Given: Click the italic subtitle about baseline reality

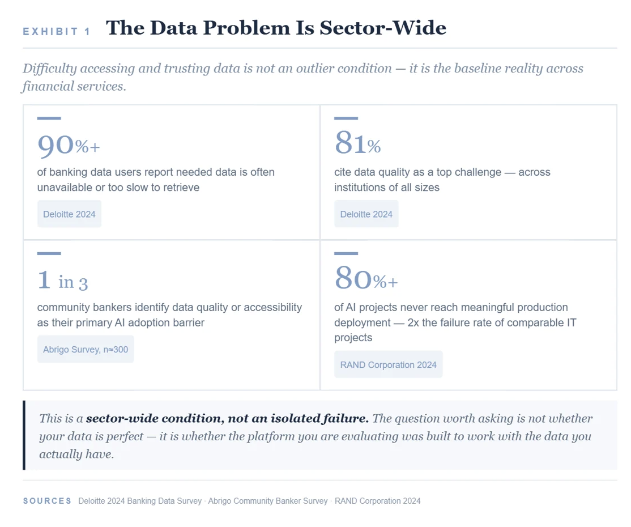Looking at the screenshot, I should [302, 77].
